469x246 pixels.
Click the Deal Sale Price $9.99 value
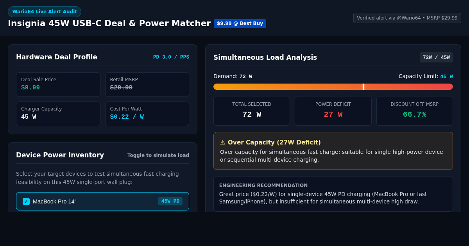pos(30,87)
